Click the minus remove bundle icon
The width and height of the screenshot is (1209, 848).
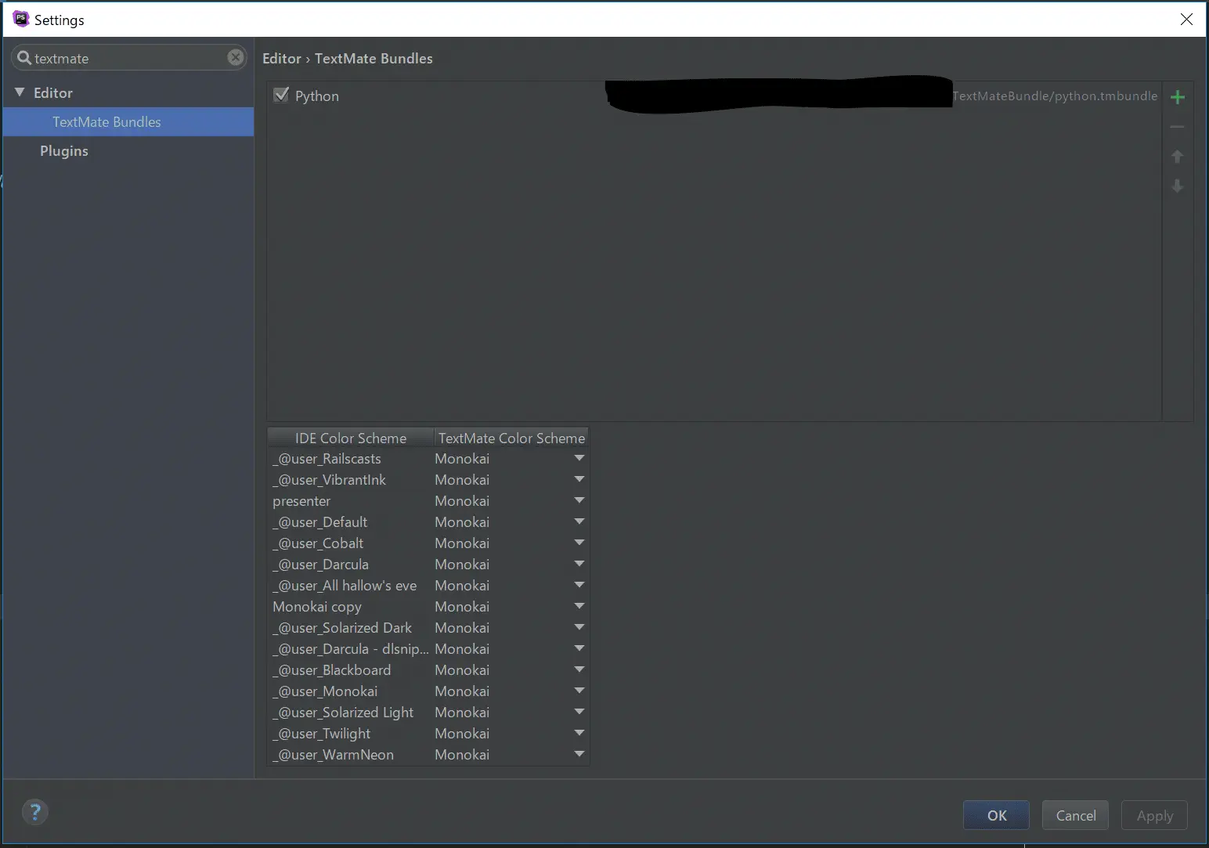click(x=1177, y=127)
